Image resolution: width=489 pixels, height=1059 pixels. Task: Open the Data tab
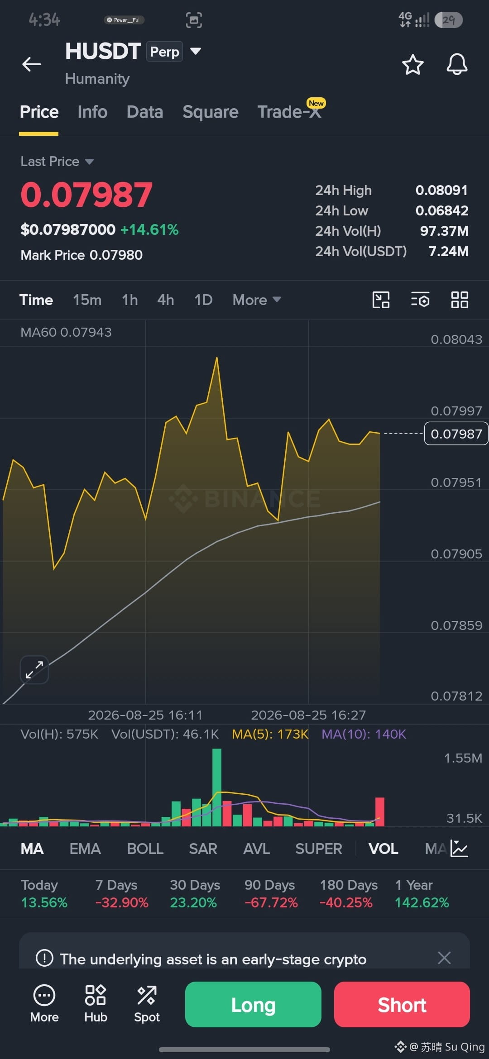[145, 112]
